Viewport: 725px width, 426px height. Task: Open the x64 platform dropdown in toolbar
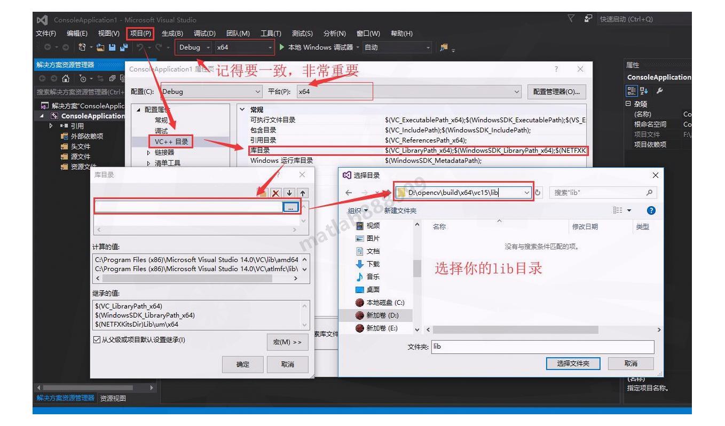(244, 47)
